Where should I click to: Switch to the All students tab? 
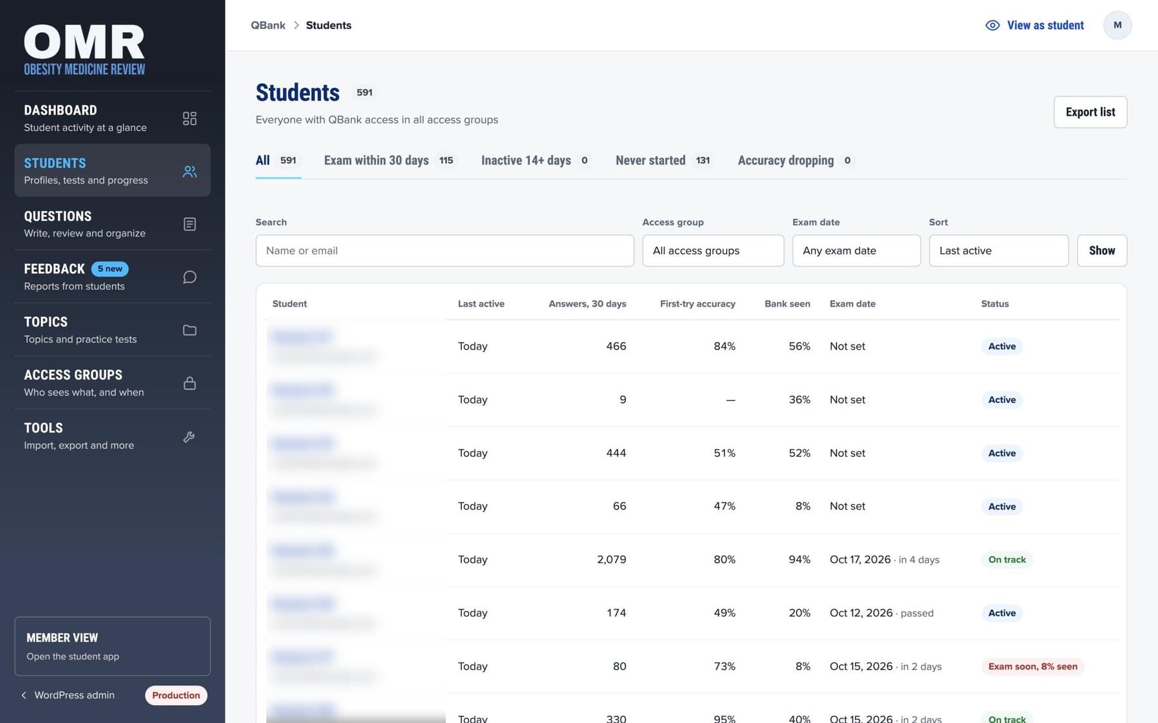pos(277,161)
